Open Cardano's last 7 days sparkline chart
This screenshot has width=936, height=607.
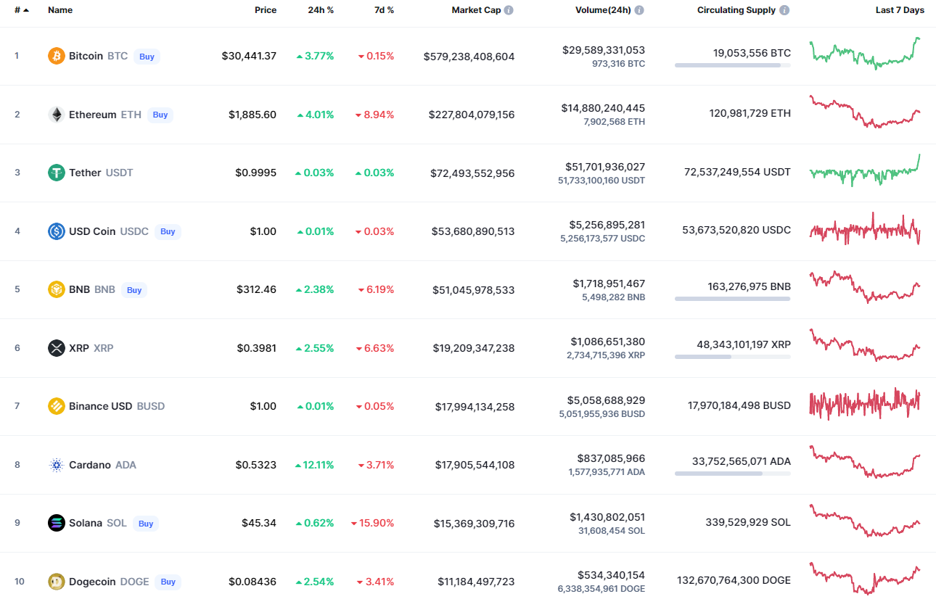coord(865,462)
